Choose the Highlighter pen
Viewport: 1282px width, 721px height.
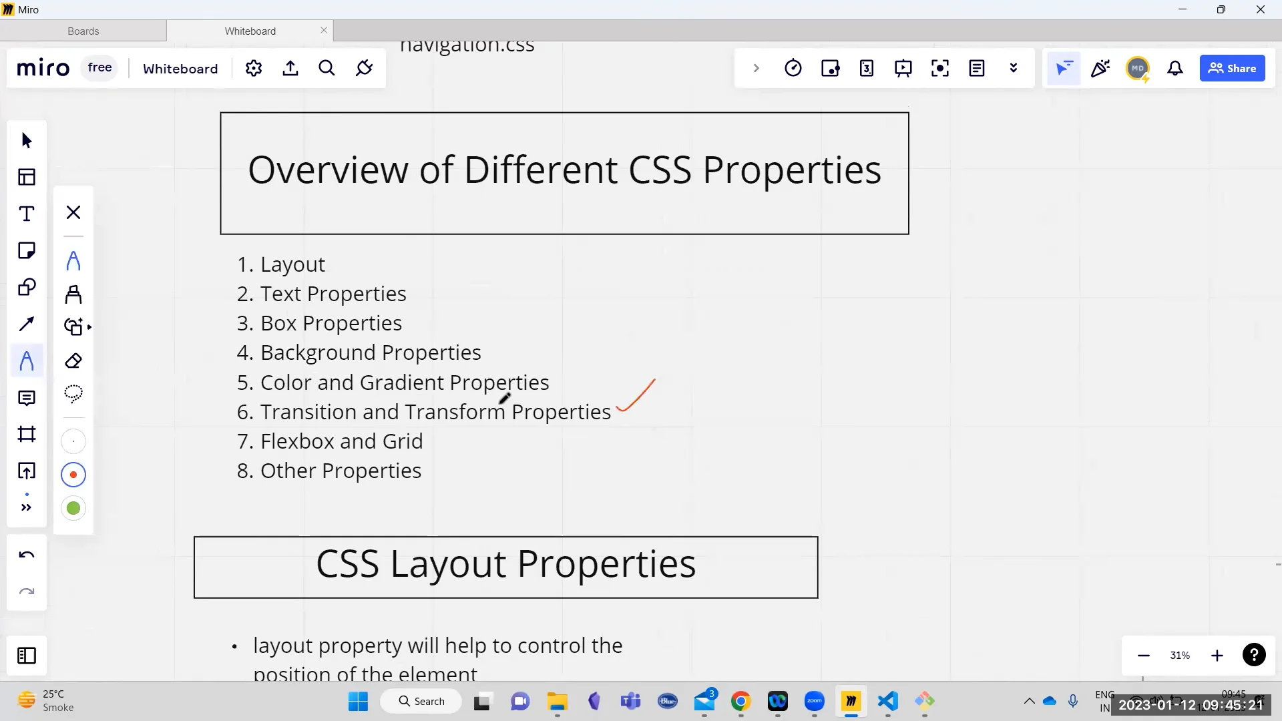click(73, 294)
